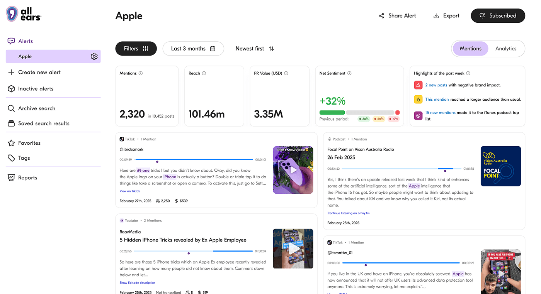Click the bell icon in Subscribed button
The image size is (541, 294).
click(482, 16)
